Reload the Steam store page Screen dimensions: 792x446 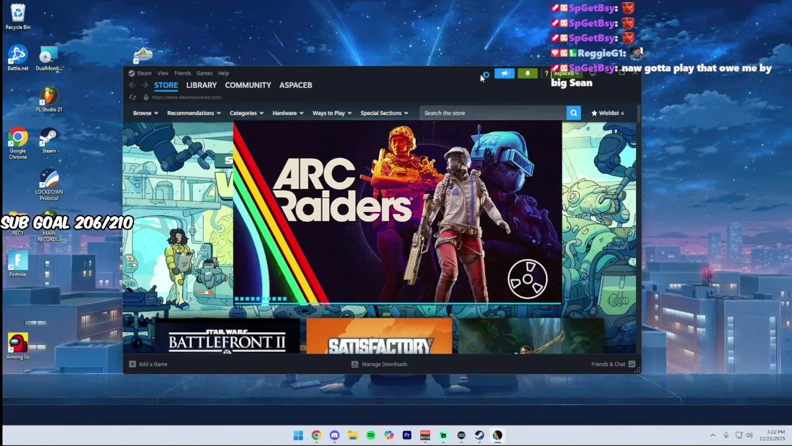(132, 97)
